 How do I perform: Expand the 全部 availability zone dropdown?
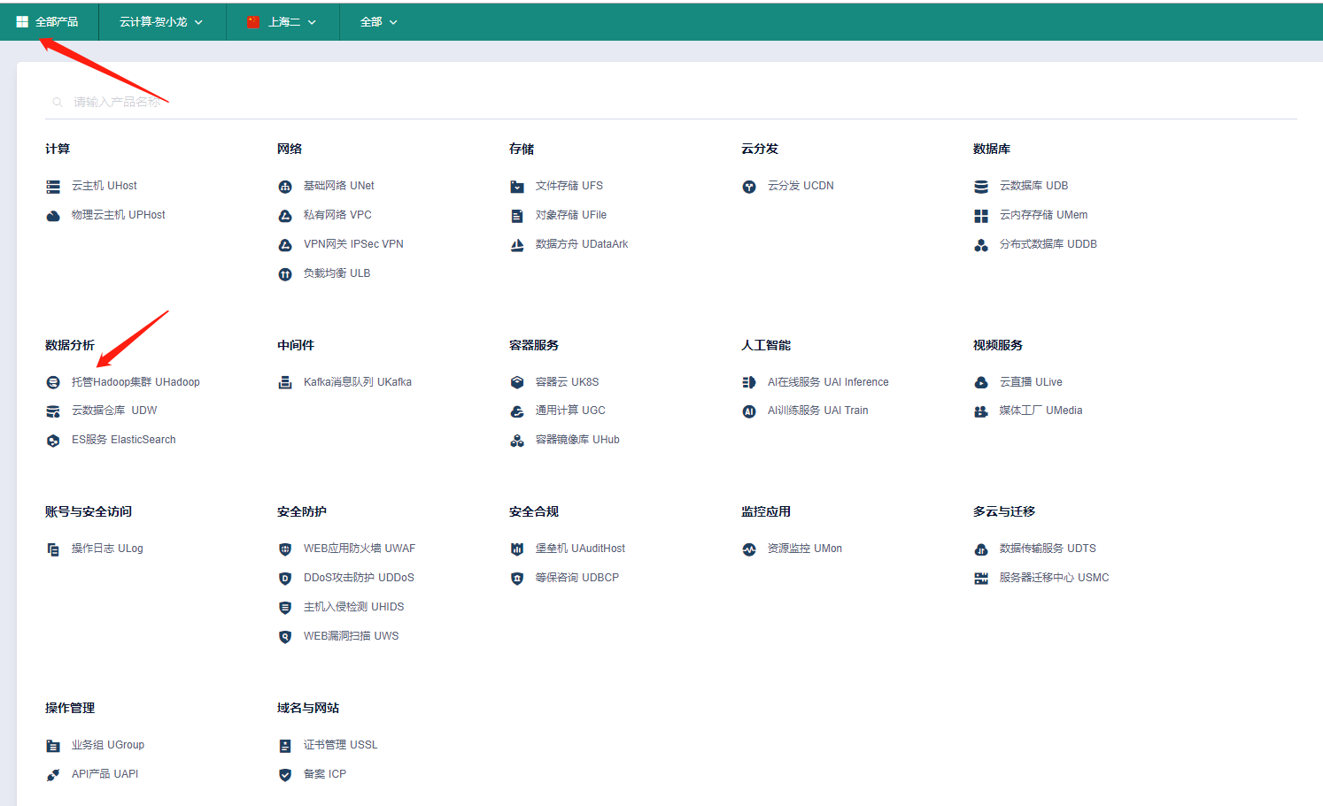click(x=378, y=22)
